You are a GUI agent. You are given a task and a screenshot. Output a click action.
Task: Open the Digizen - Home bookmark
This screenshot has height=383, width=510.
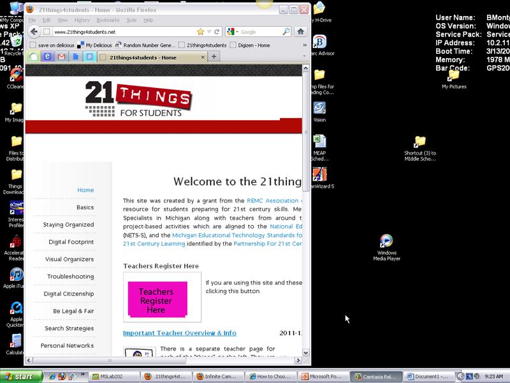pos(250,45)
